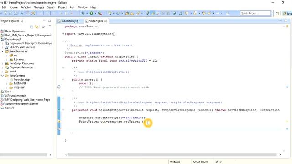Click the Smart Insert status bar entry
292x164 pixels.
click(x=200, y=162)
